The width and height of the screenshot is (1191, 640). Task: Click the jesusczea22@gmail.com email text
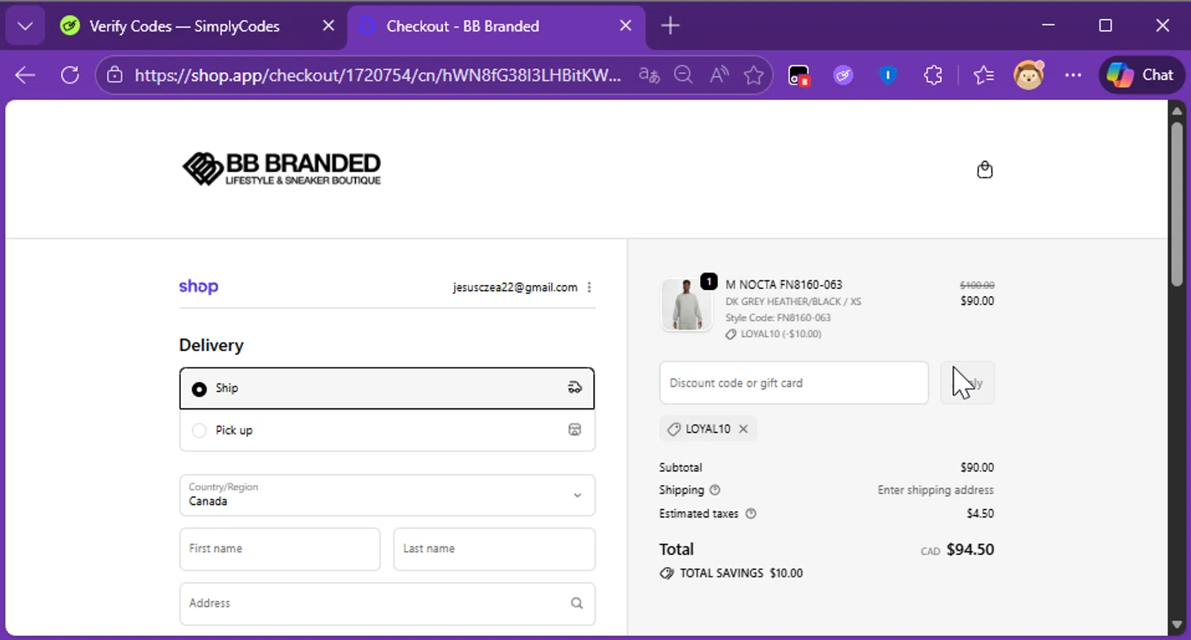pyautogui.click(x=515, y=287)
